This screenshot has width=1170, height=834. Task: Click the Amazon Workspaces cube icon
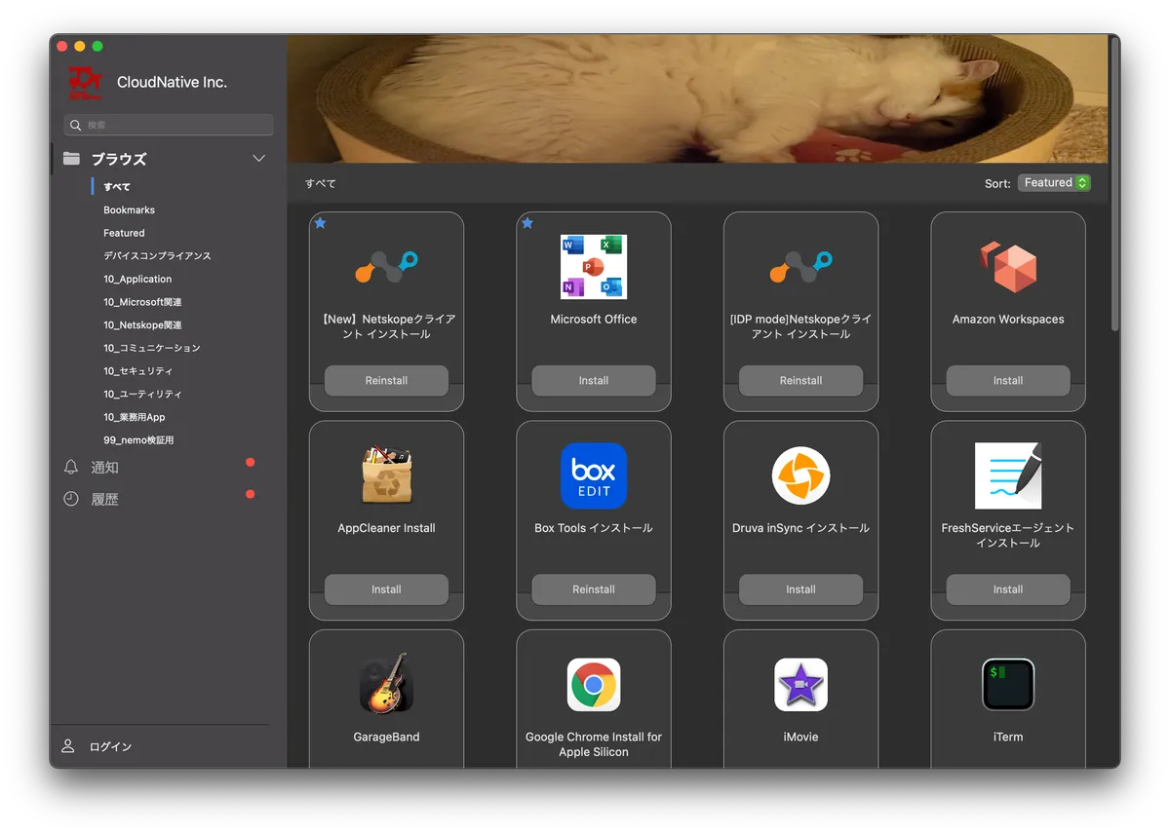(1008, 267)
